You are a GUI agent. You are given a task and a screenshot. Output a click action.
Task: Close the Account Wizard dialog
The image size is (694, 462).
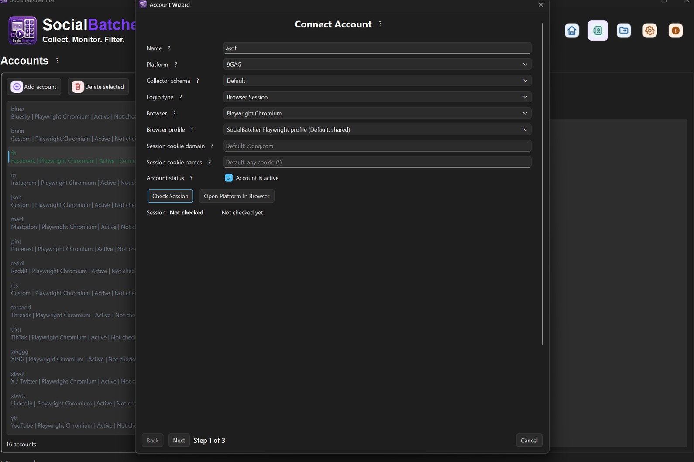click(x=541, y=4)
